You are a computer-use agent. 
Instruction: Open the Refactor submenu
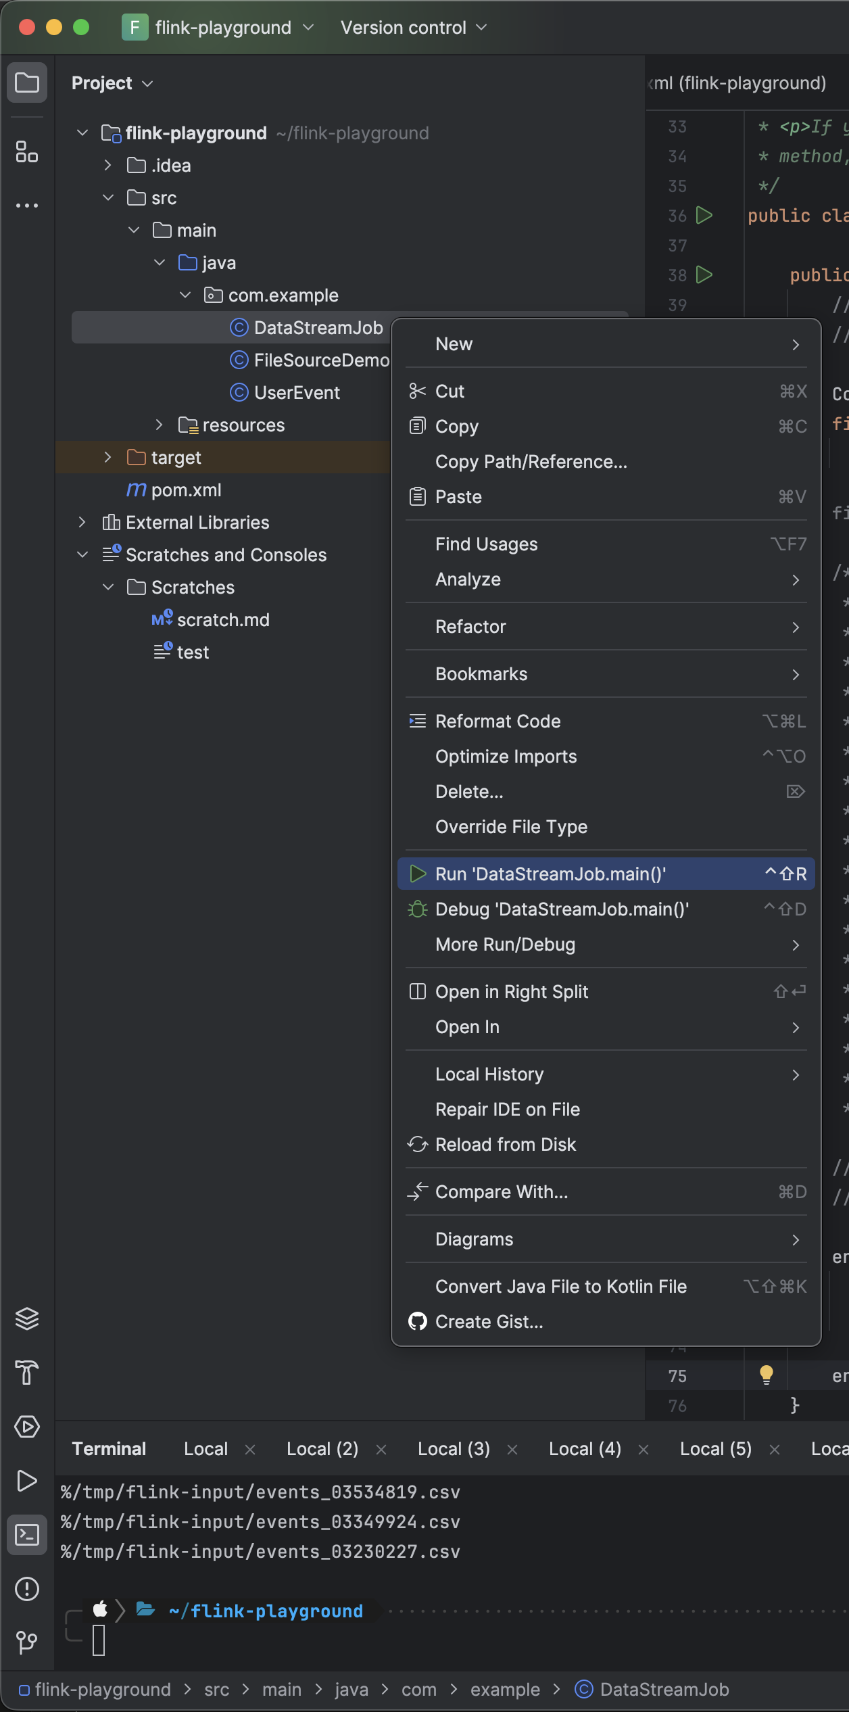click(606, 627)
